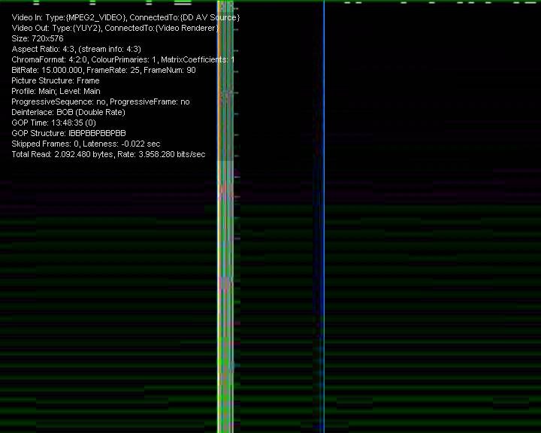Click the Deinterlace: BOB (Double Rate) line
Image resolution: width=541 pixels, height=433 pixels.
point(68,112)
